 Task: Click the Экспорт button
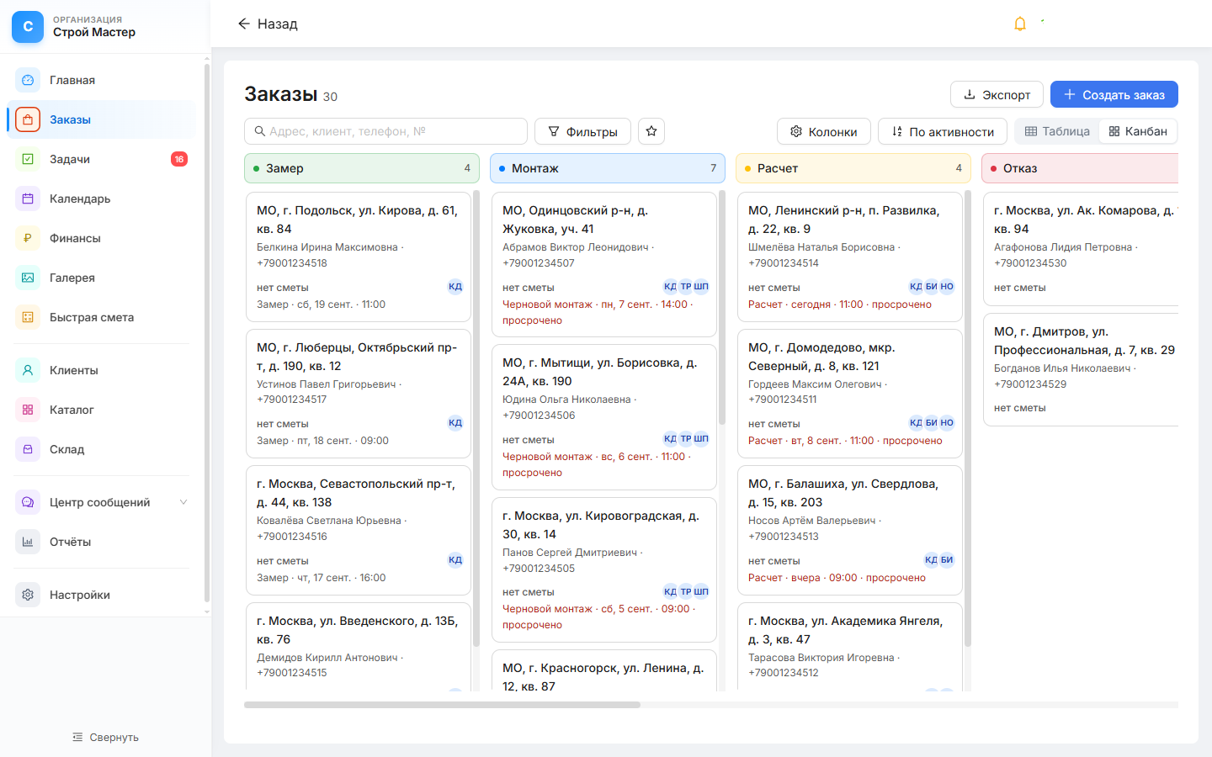(997, 94)
